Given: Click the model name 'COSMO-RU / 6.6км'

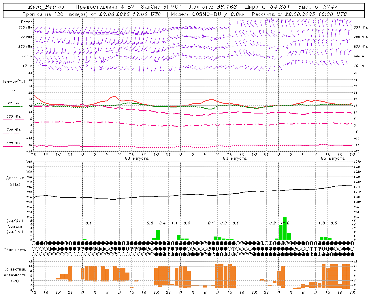Looking at the screenshot, I should tap(218, 14).
